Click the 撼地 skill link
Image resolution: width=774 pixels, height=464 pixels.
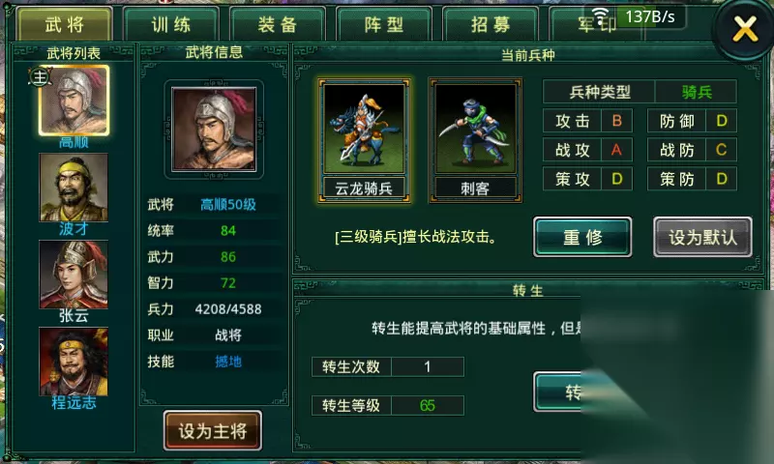coord(228,362)
